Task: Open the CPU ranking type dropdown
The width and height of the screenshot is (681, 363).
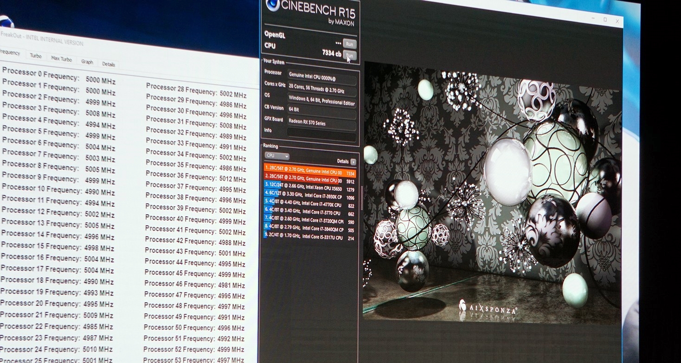Action: [x=276, y=156]
